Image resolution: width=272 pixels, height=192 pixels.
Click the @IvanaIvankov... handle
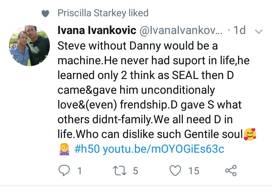pyautogui.click(x=181, y=30)
